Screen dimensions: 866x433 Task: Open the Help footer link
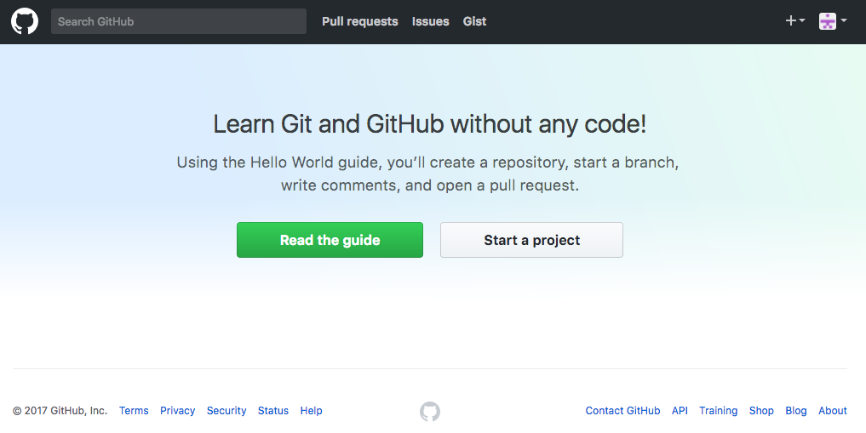pyautogui.click(x=311, y=410)
